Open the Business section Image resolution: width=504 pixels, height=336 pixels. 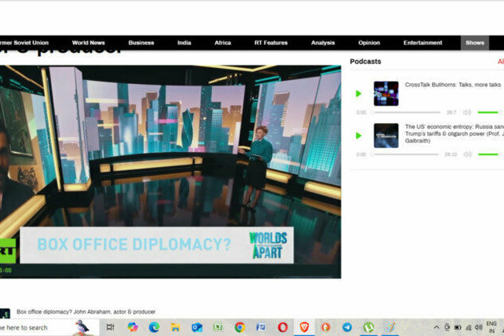[141, 42]
